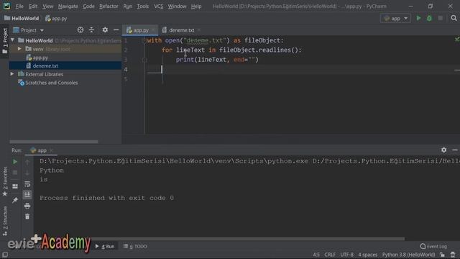The width and height of the screenshot is (460, 259).
Task: Collapse the HelloWorld project root
Action: 13,40
